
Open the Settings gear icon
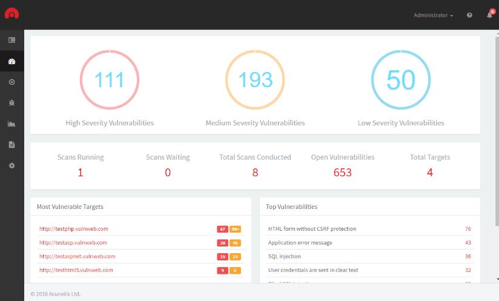pos(12,165)
